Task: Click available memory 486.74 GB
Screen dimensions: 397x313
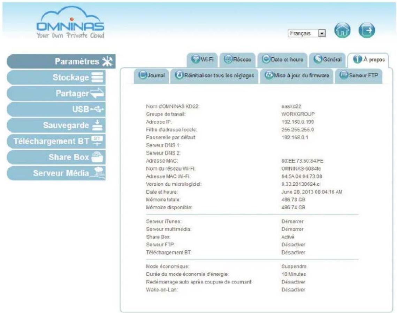Action: (x=293, y=207)
